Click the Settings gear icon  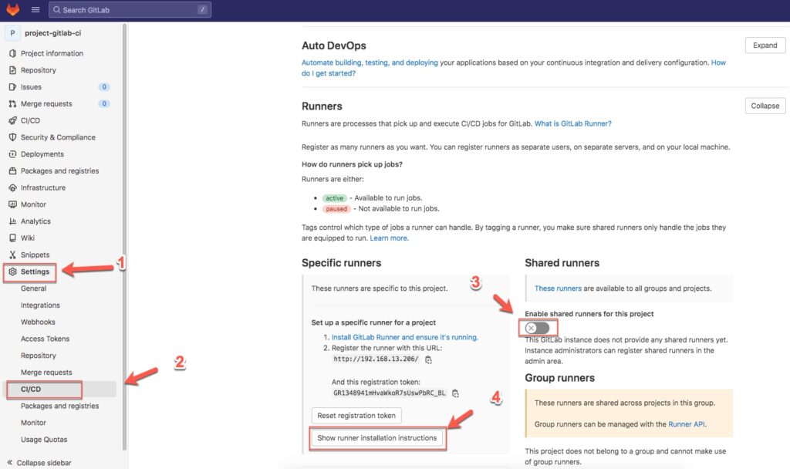(x=12, y=272)
